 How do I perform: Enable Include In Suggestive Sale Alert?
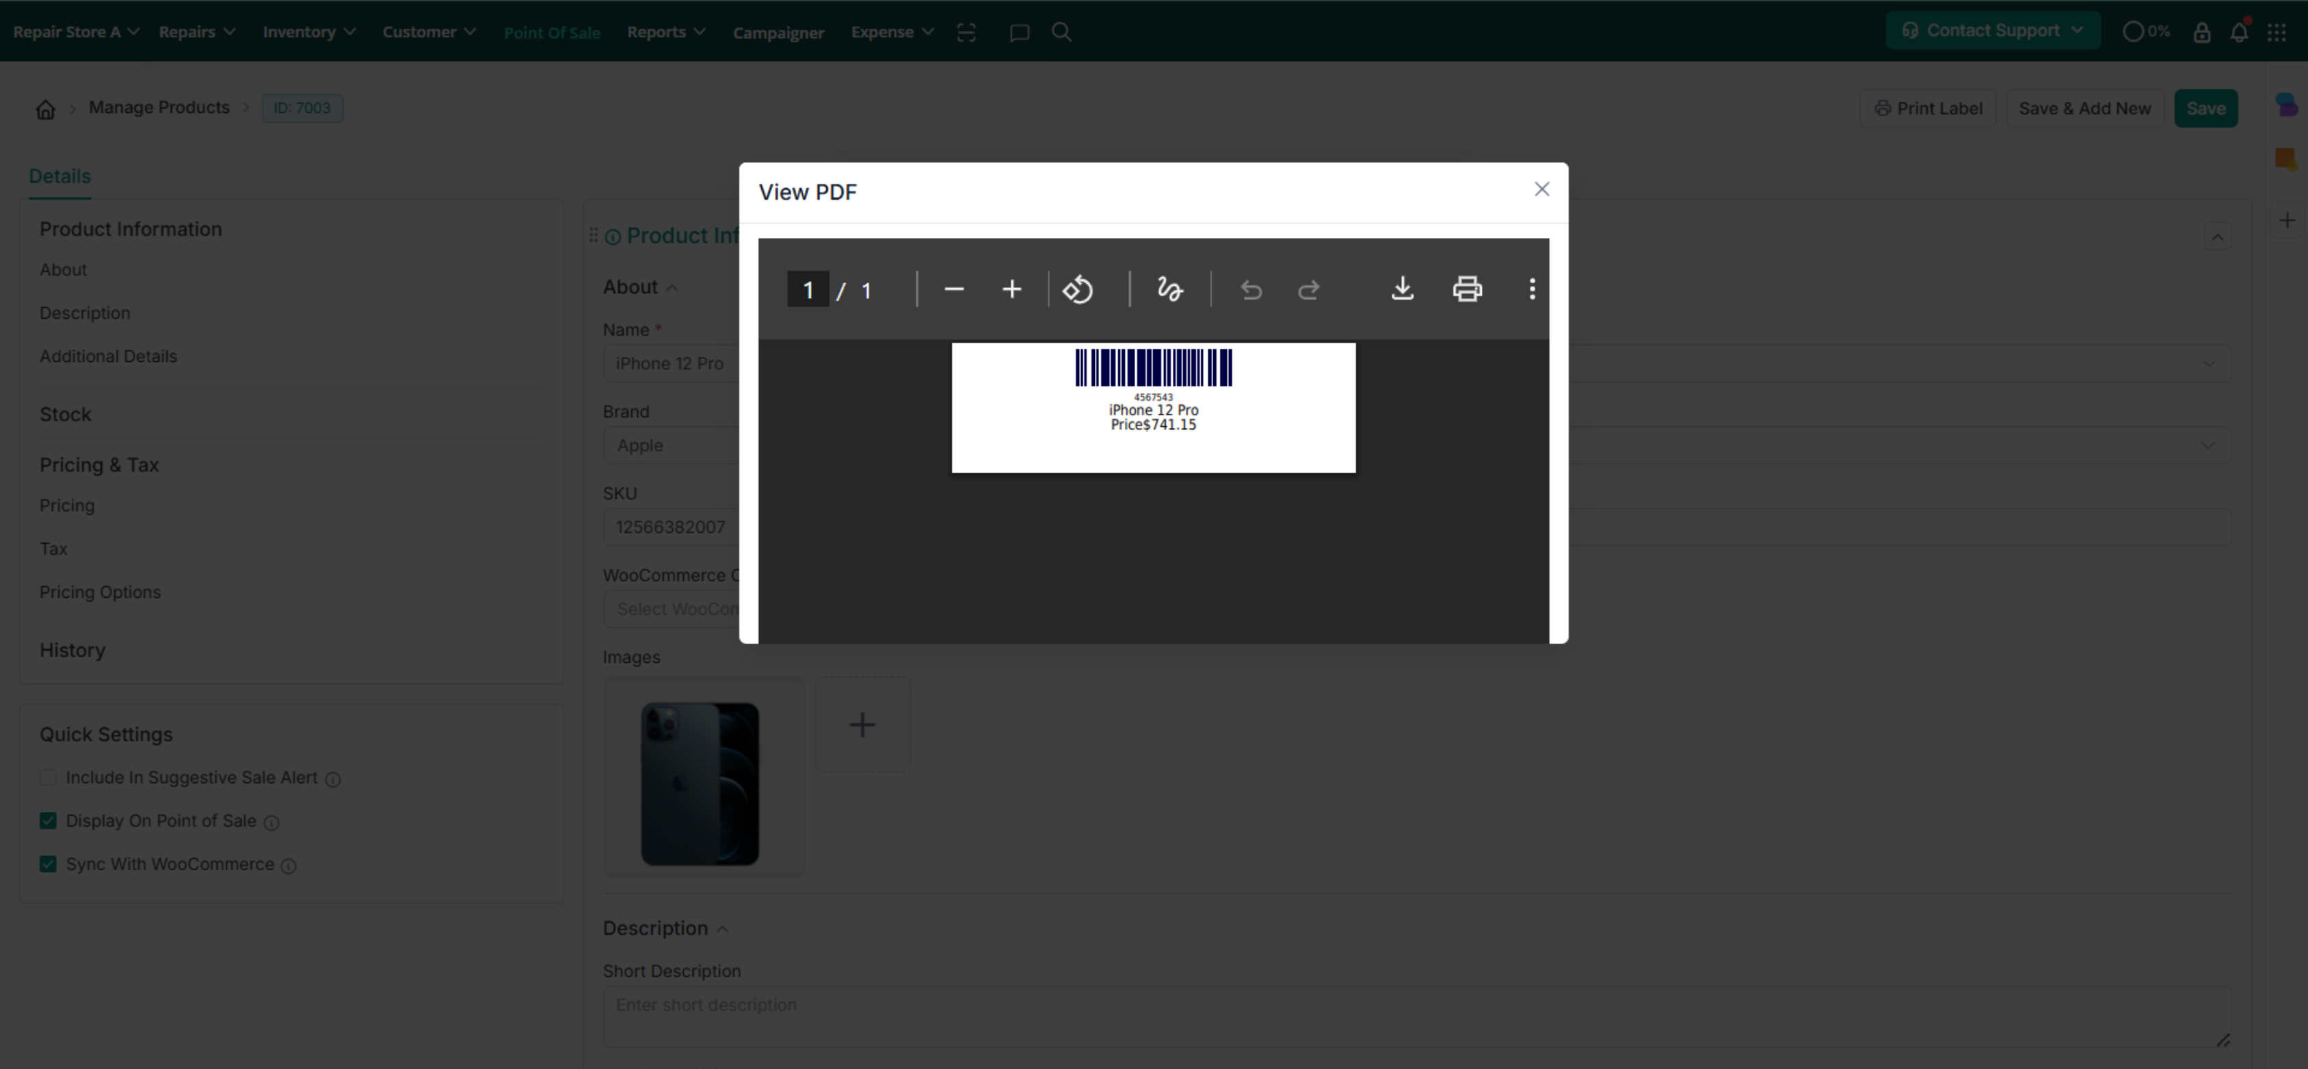click(49, 778)
